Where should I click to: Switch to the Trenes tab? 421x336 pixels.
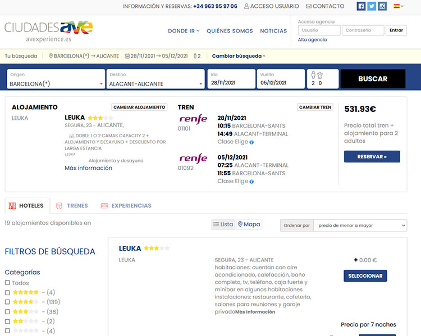[72, 206]
